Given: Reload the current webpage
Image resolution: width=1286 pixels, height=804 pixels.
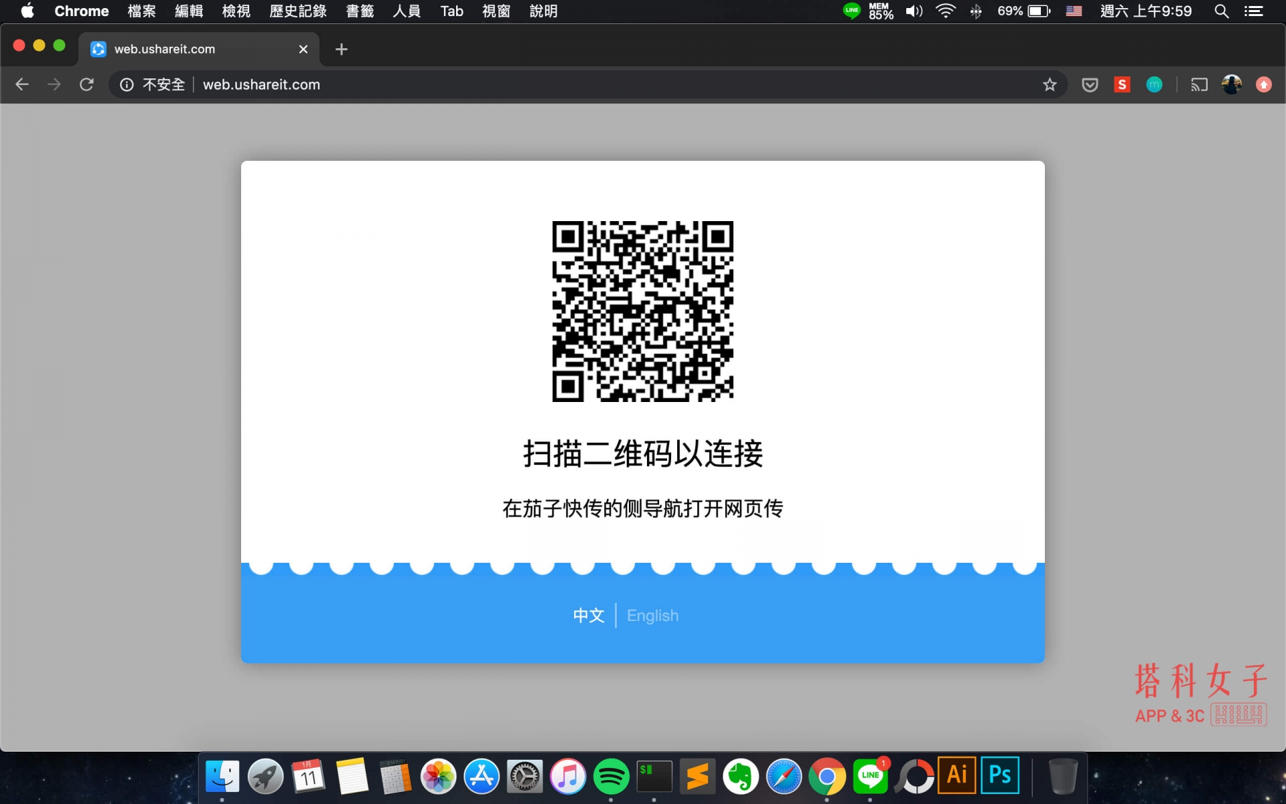Looking at the screenshot, I should [x=87, y=84].
